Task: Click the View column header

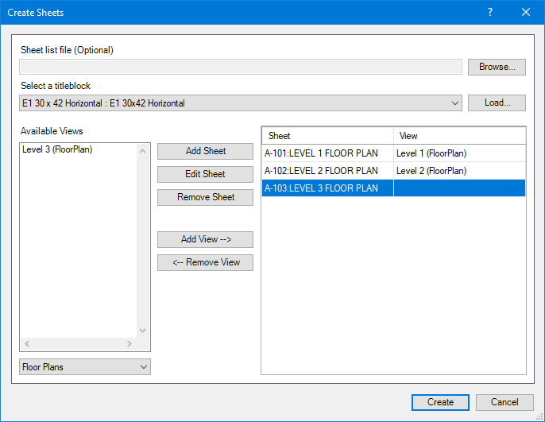Action: tap(459, 136)
